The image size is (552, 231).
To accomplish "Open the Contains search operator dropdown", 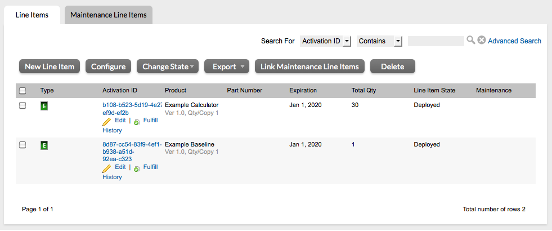I will [x=379, y=41].
